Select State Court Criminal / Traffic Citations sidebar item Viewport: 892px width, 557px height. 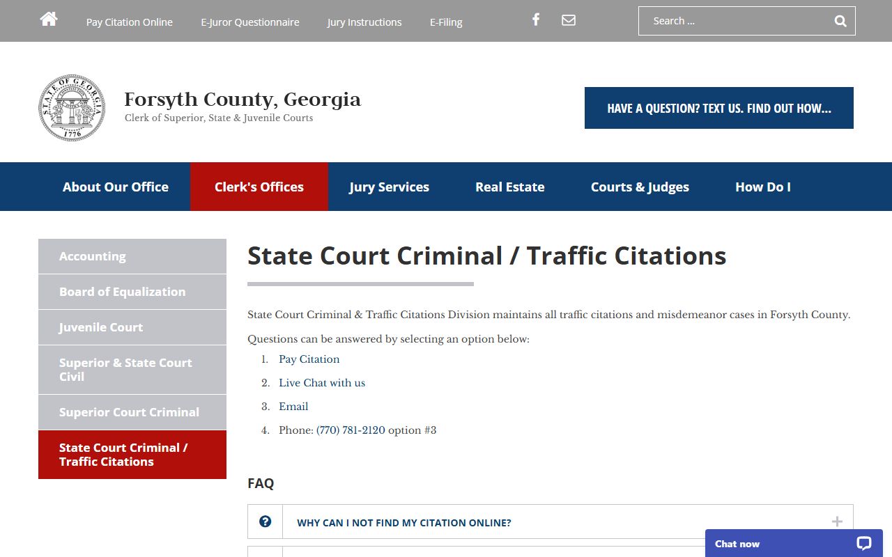[x=132, y=455]
